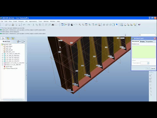Viewport: 157px width, 118px height.
Task: Switch to the Favorites navigator tab
Action: (13, 38)
